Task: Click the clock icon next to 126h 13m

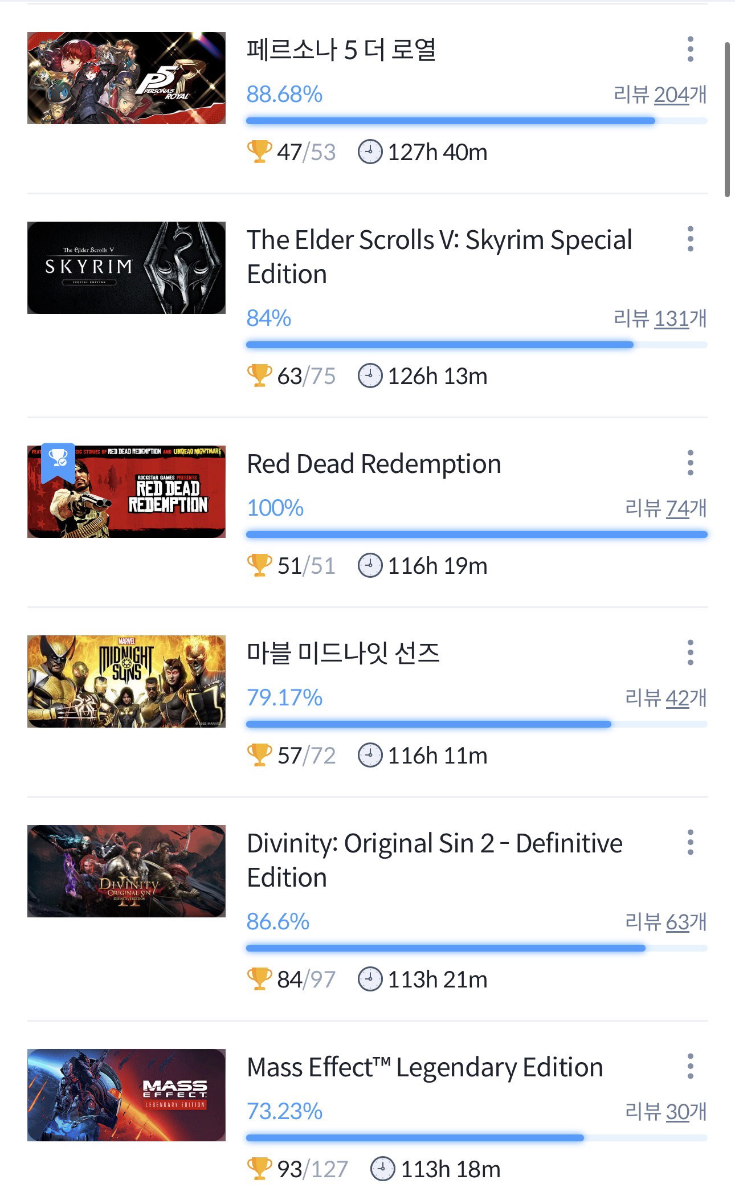Action: tap(370, 376)
